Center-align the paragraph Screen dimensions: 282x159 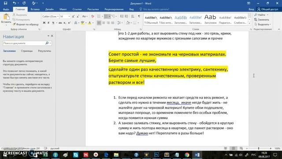pyautogui.click(x=104, y=23)
